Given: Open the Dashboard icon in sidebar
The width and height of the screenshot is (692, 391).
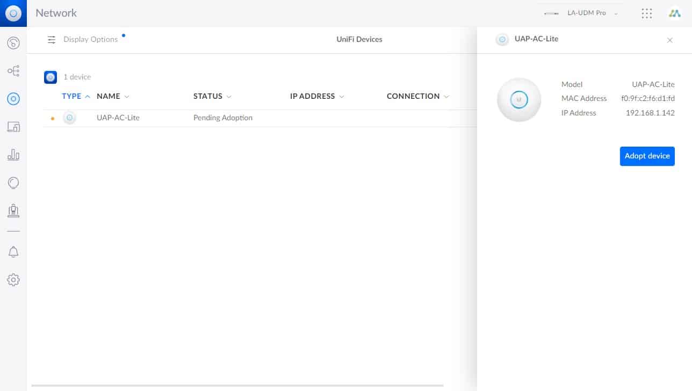Looking at the screenshot, I should point(13,43).
